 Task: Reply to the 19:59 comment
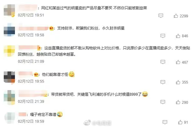[x=165, y=122]
